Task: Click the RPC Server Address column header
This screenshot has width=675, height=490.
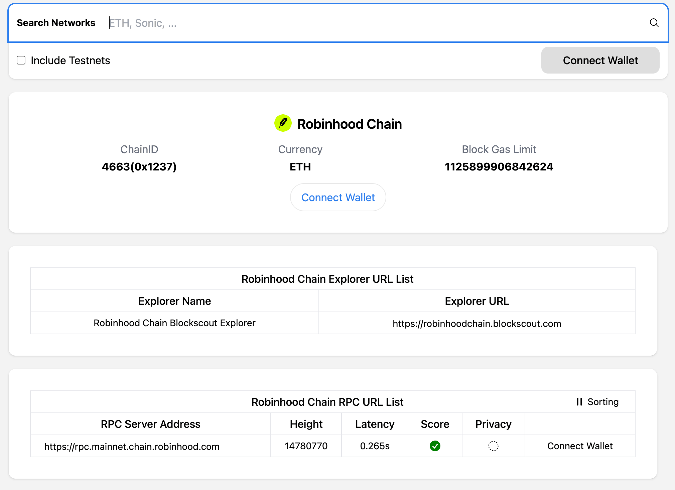Action: [x=150, y=424]
